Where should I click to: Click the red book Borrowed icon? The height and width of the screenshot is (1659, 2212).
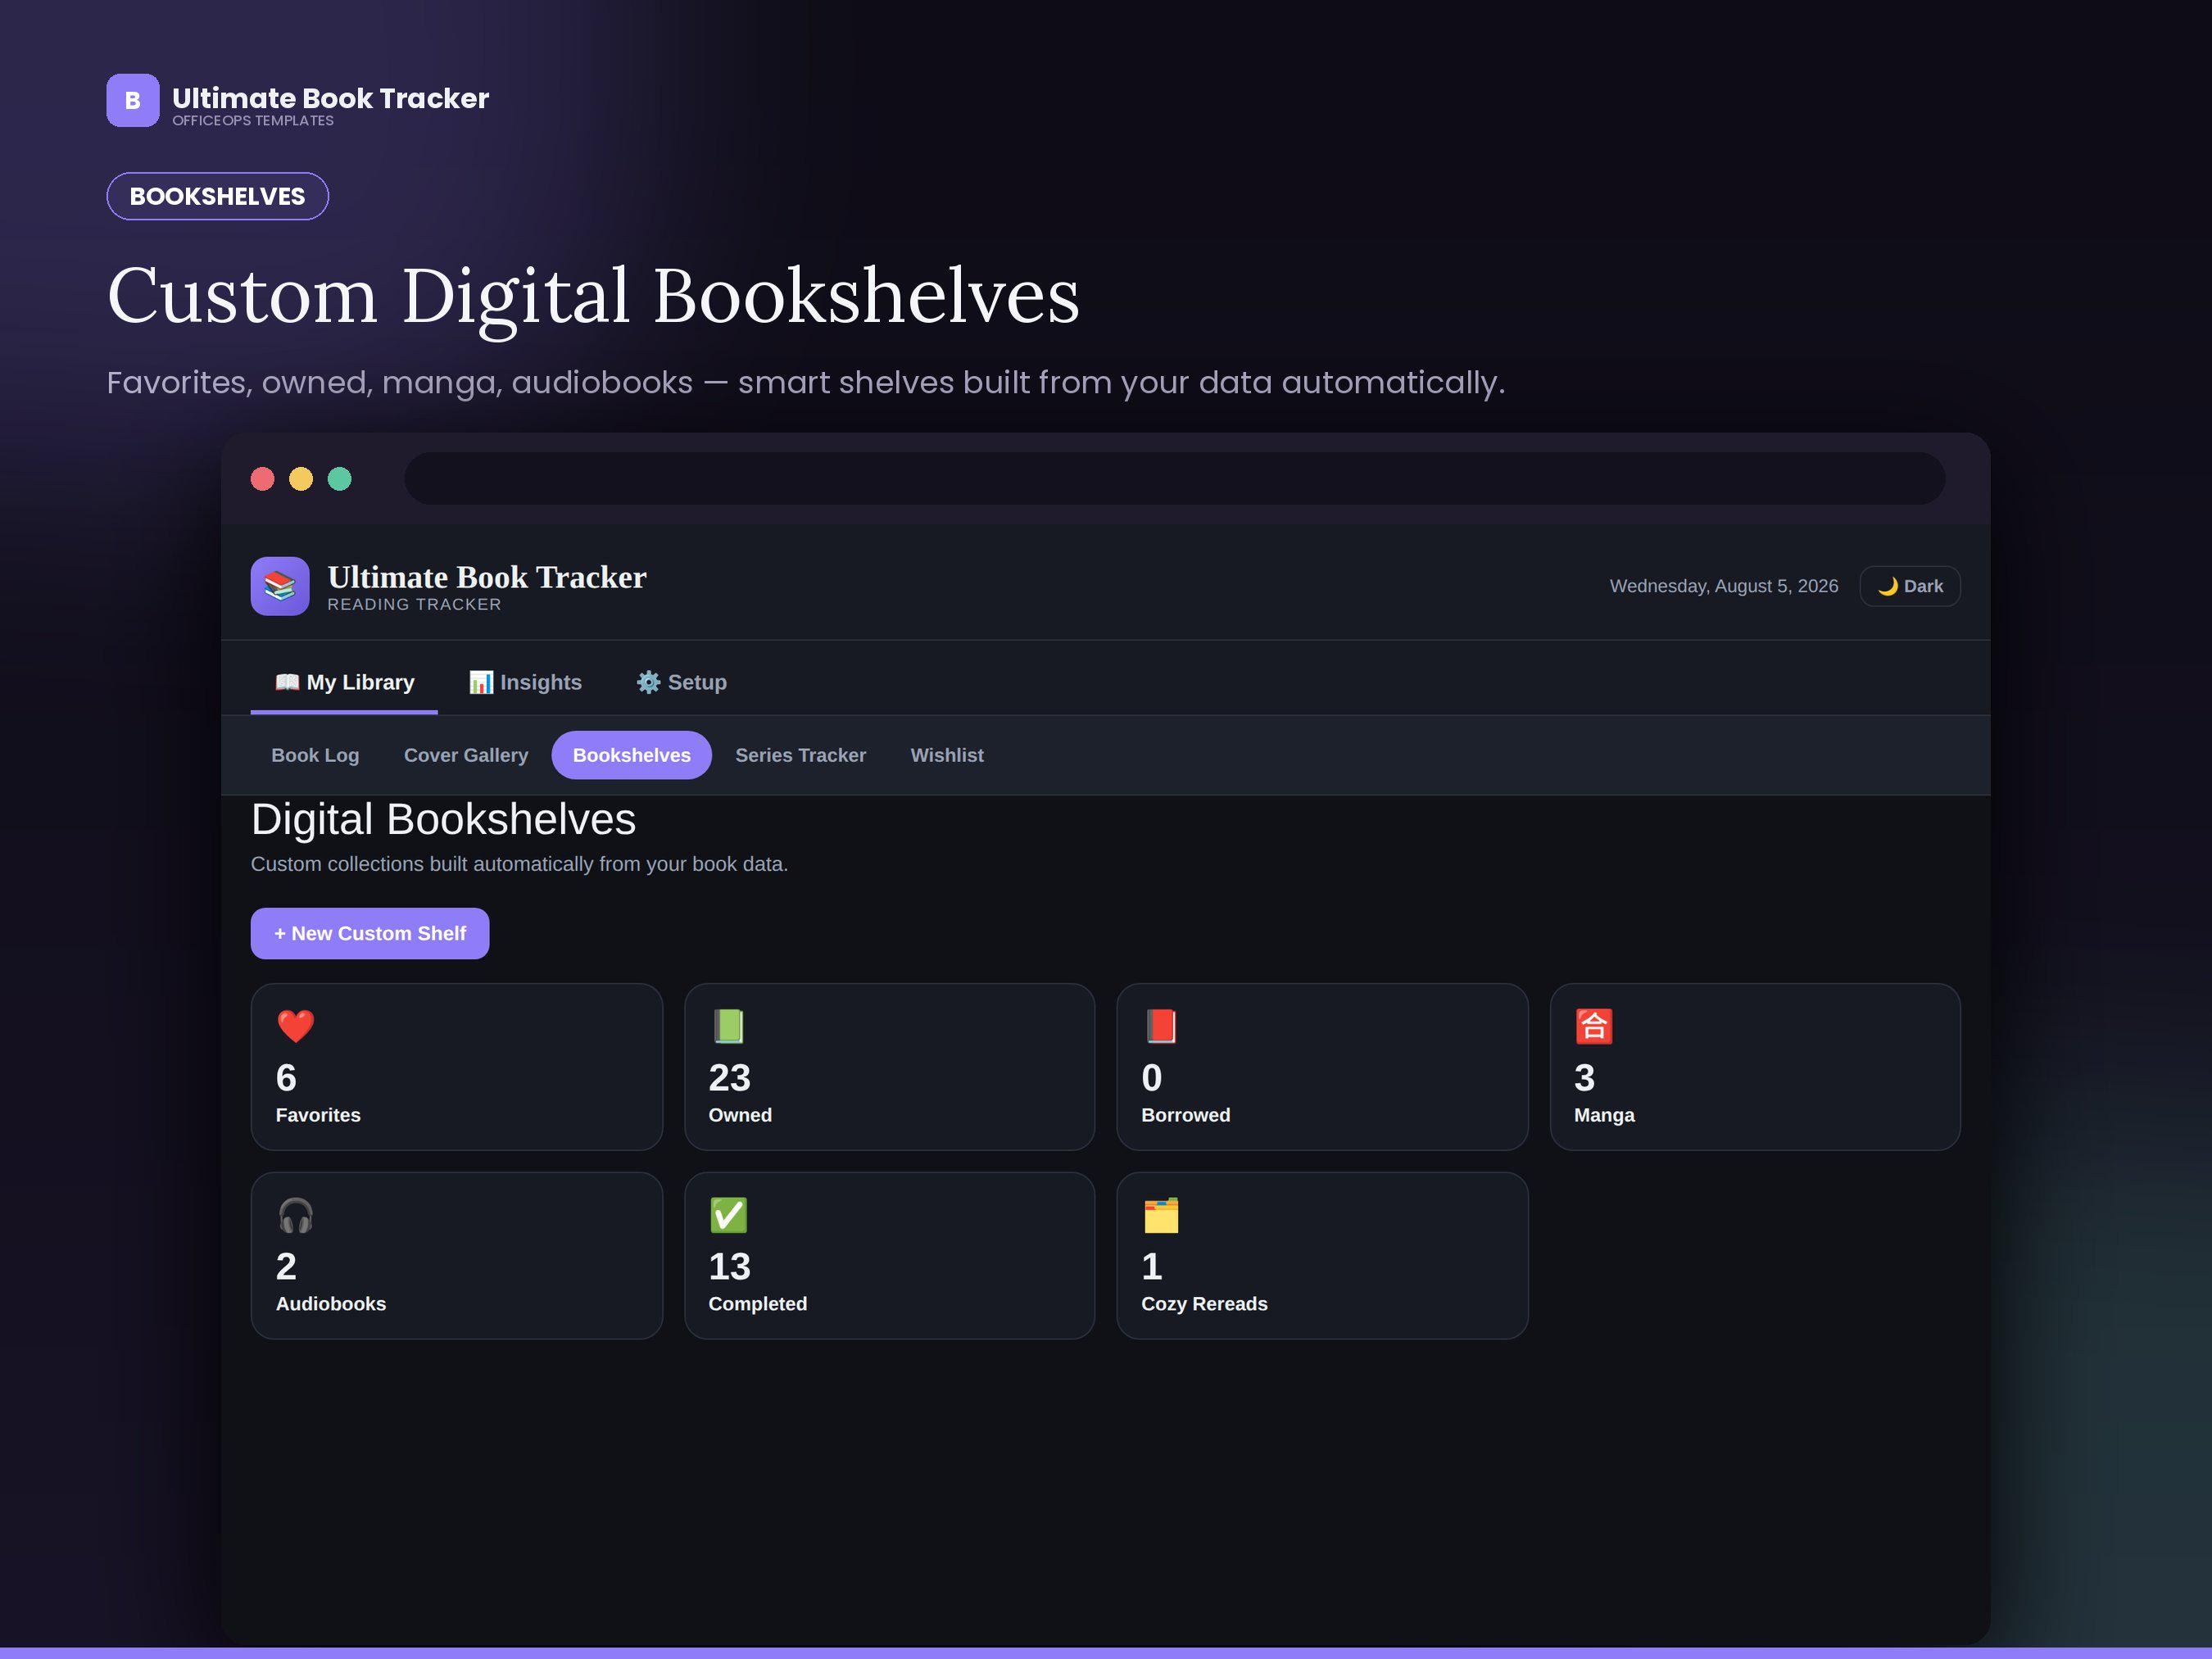point(1161,1026)
